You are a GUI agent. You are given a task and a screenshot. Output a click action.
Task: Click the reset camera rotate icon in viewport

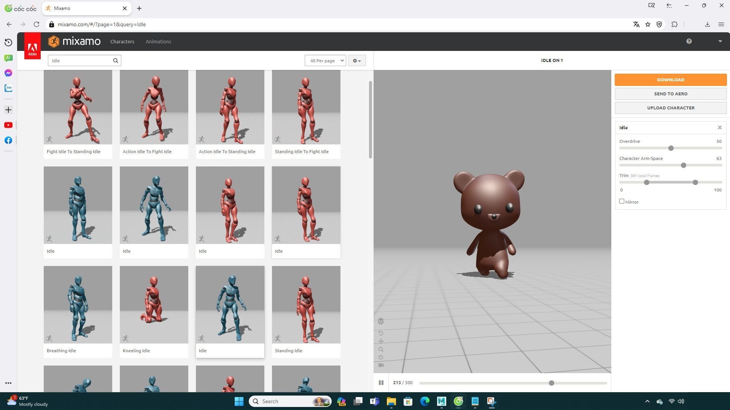[381, 333]
